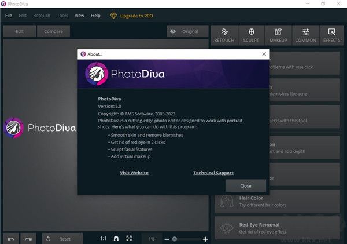The image size is (347, 244).
Task: Click 'Smooth skin and remove blemishes' bullet
Action: (146, 135)
